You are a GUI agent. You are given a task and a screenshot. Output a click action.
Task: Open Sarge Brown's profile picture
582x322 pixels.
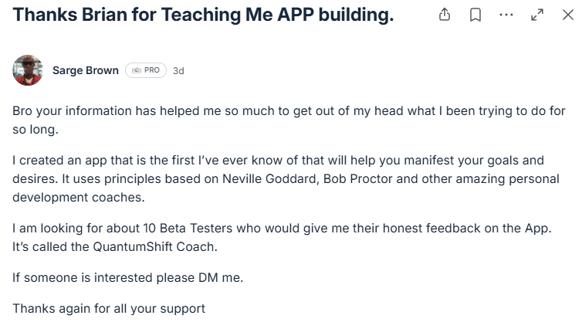click(28, 70)
